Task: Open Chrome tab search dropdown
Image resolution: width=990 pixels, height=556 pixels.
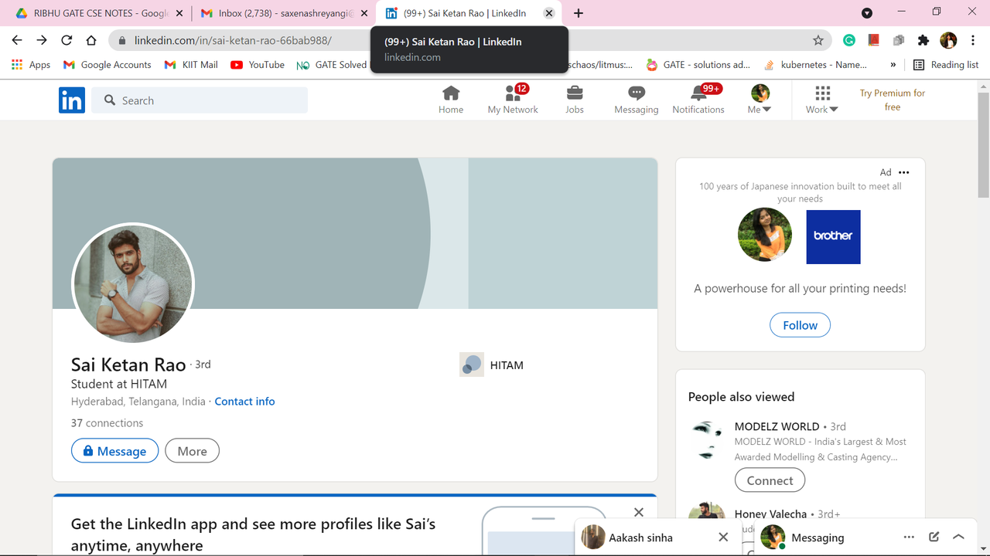Action: [x=867, y=13]
